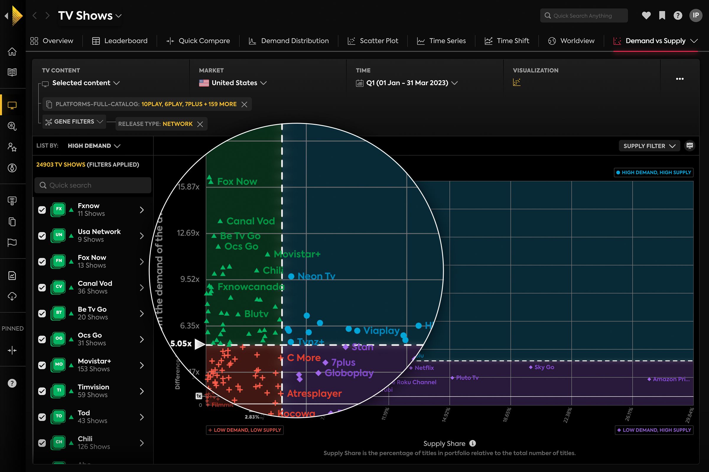The image size is (709, 472).
Task: Click the Parrot logo at top left
Action: pyautogui.click(x=17, y=15)
